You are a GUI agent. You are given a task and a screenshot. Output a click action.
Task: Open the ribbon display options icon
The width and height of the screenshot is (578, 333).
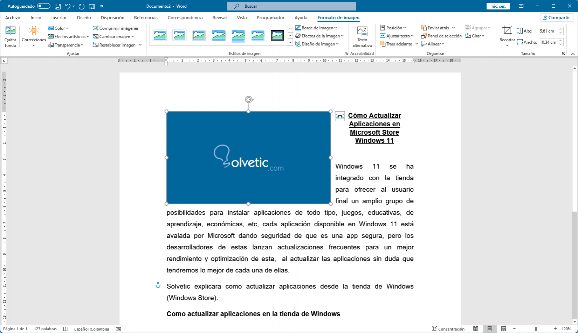click(x=521, y=6)
